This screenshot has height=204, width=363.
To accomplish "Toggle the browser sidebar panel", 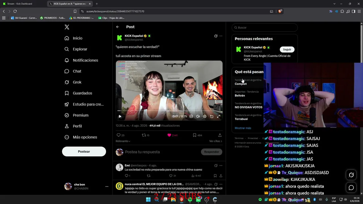I will point(353,11).
